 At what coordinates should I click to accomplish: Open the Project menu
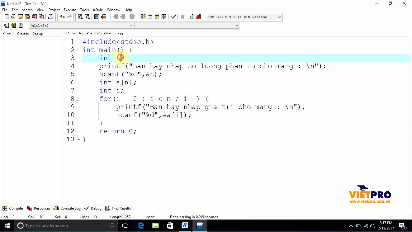(54, 10)
